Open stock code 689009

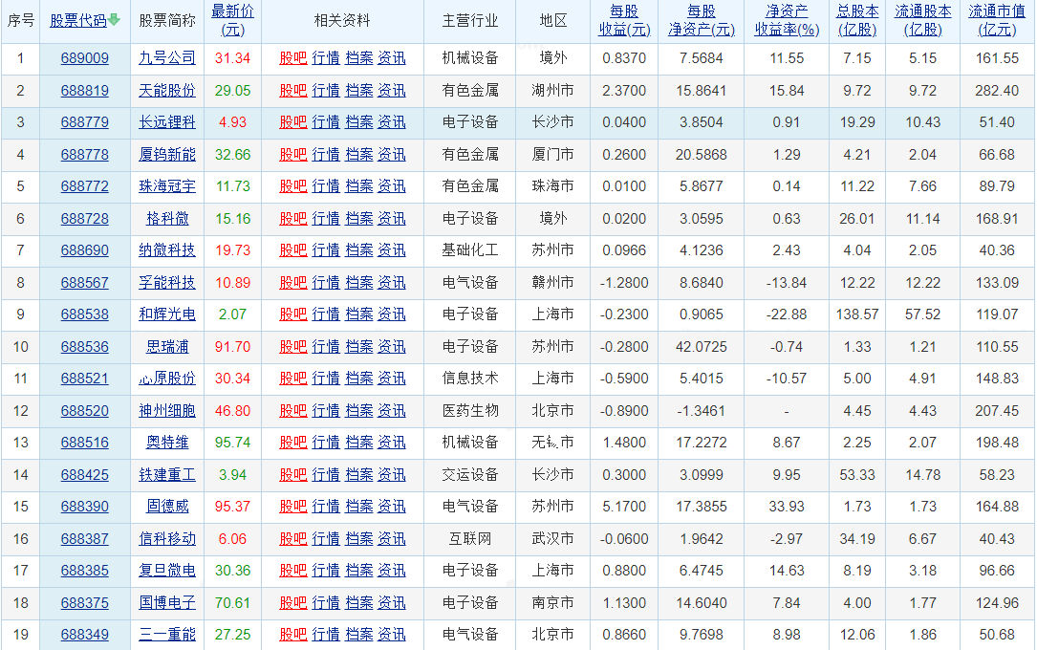coord(85,58)
